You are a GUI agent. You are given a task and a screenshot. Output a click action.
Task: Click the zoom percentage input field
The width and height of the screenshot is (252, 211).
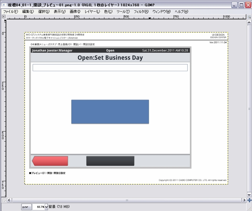coord(38,207)
